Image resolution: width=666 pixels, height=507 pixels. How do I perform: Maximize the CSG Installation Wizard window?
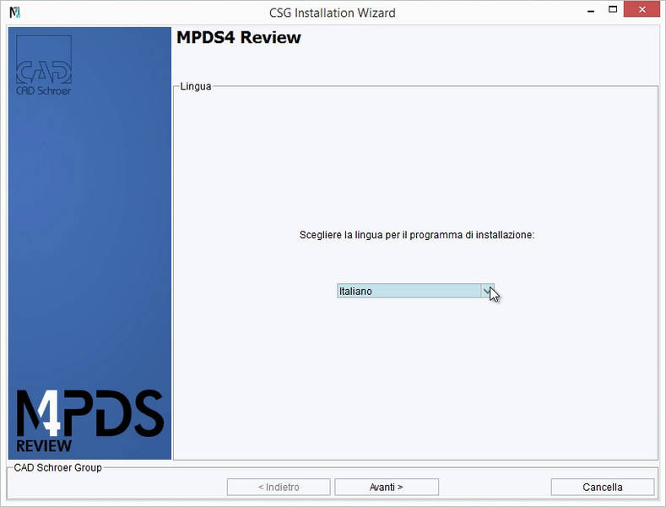[x=613, y=9]
